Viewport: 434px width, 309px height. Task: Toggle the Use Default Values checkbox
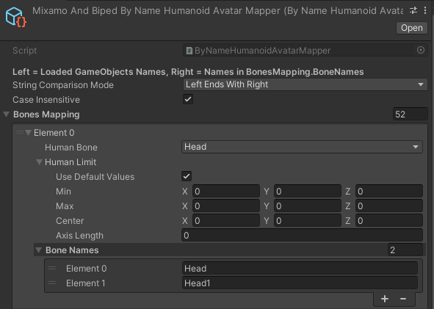point(187,176)
